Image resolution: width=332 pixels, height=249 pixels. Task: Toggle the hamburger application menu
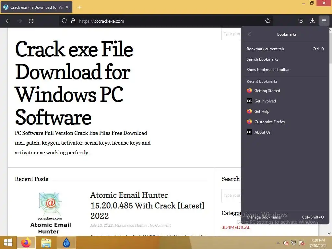click(x=324, y=21)
